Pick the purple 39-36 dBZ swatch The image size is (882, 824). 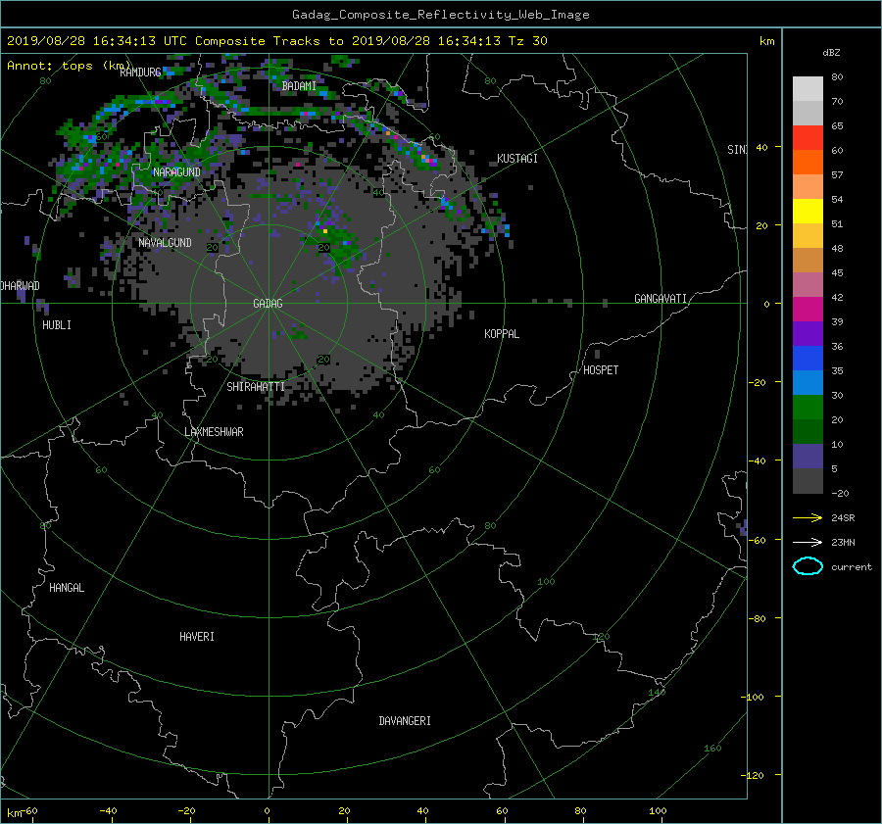click(x=808, y=334)
